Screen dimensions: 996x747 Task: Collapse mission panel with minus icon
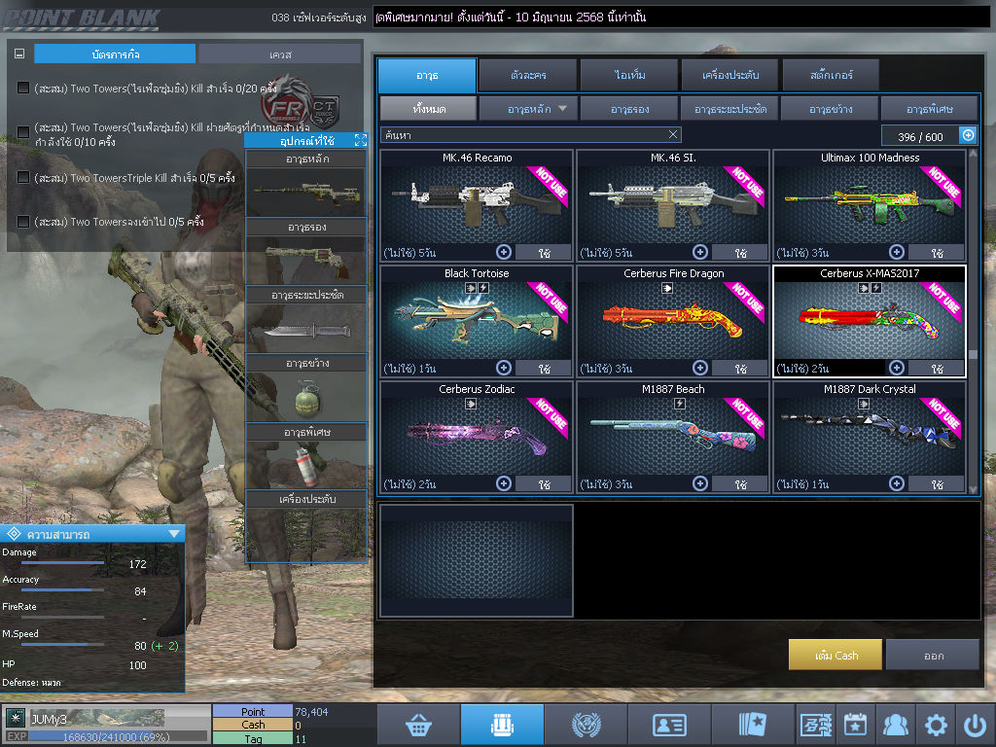[19, 54]
